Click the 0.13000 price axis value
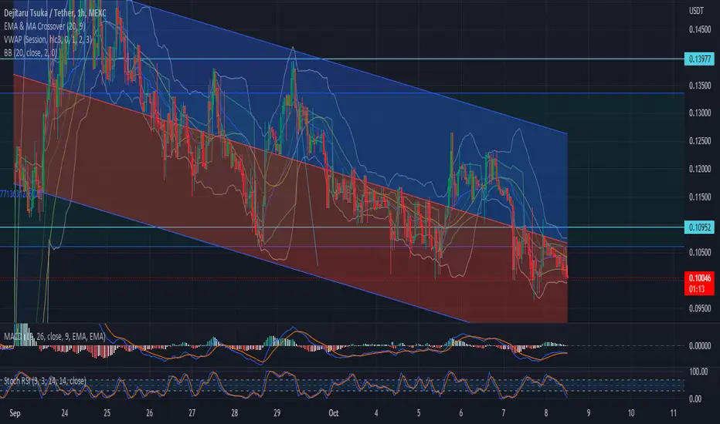This screenshot has width=720, height=424. pyautogui.click(x=700, y=113)
